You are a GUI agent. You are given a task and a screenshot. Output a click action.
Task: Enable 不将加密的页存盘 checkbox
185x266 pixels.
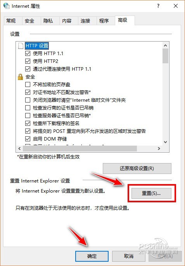28,85
